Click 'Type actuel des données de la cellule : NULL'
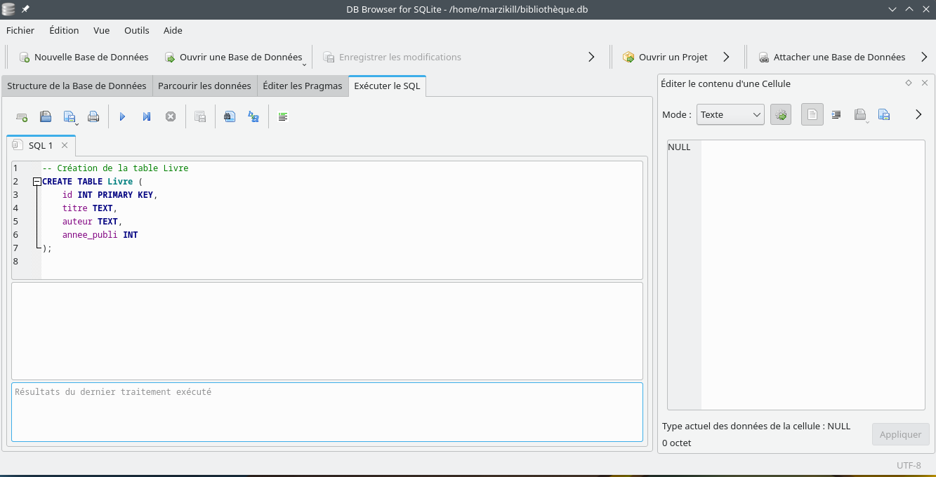Image resolution: width=936 pixels, height=477 pixels. [x=756, y=426]
